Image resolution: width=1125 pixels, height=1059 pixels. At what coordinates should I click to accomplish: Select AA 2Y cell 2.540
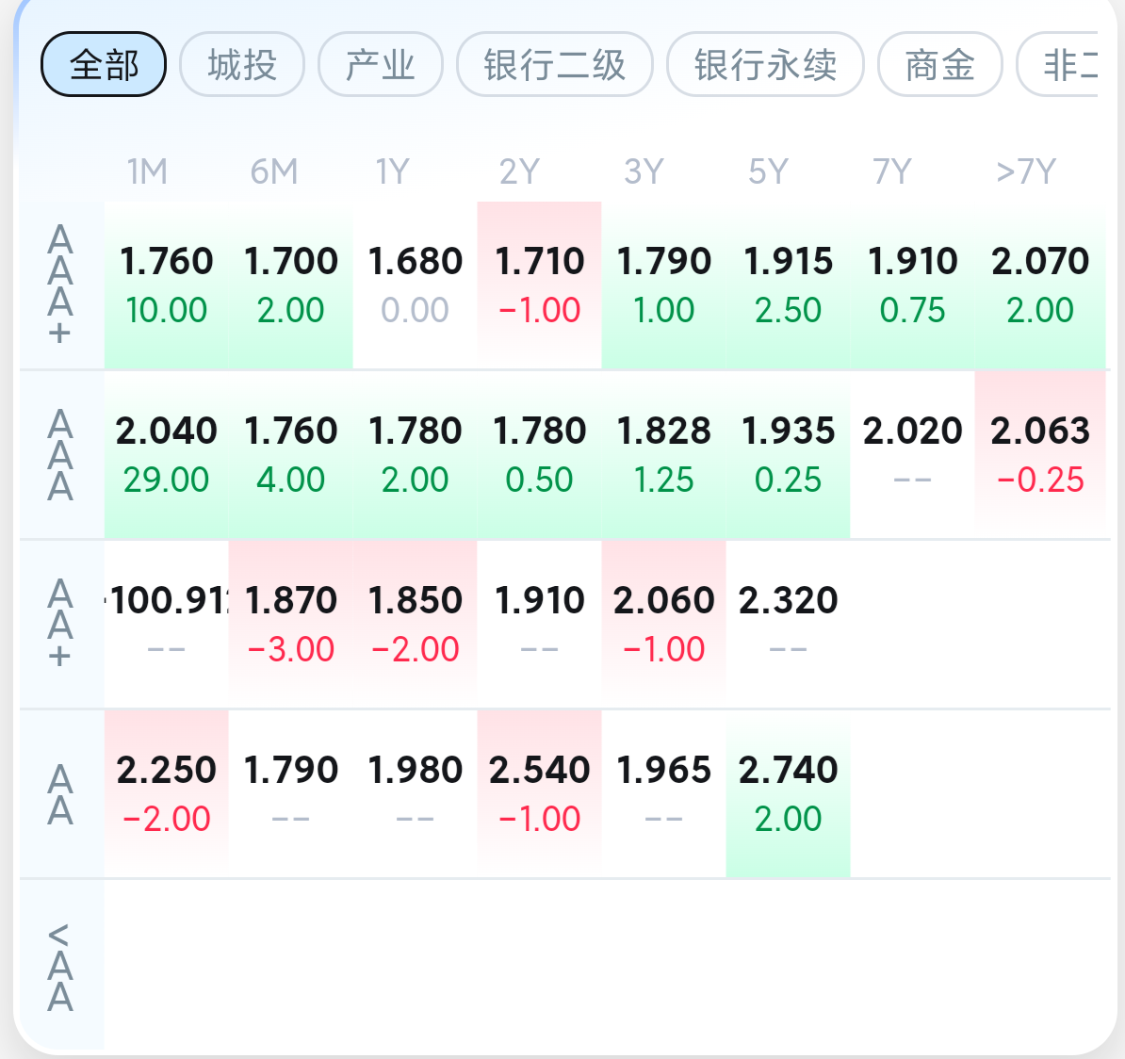(540, 793)
